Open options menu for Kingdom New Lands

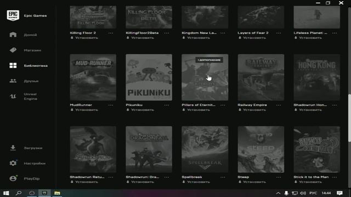coord(223,33)
